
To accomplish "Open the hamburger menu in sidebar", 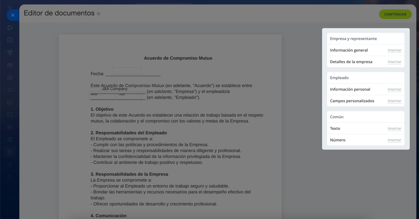I will [x=10, y=7].
